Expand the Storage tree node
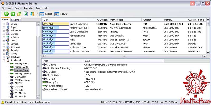The image size is (211, 105). pos(4,34)
